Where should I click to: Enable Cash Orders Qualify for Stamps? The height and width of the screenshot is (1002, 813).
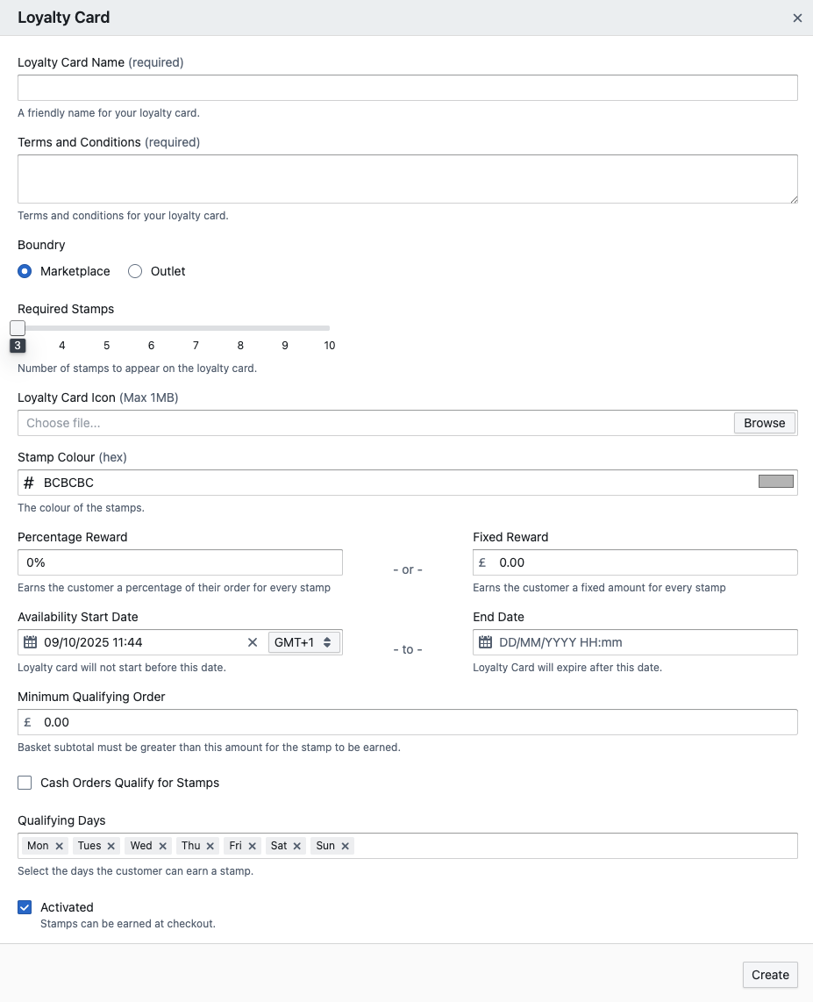[25, 783]
